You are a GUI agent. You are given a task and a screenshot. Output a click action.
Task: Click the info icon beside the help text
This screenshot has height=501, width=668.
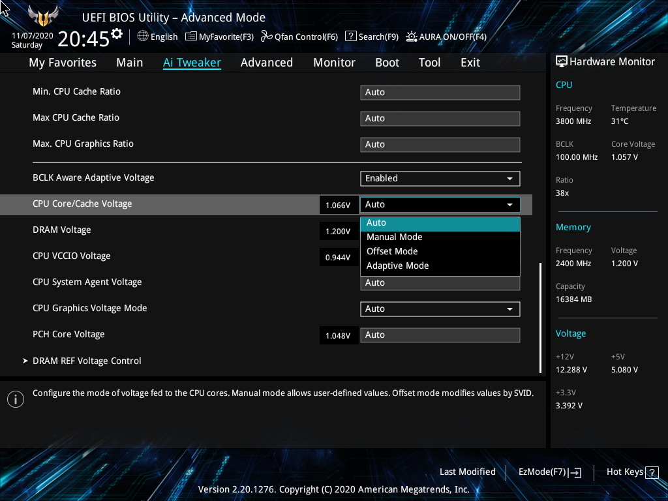click(15, 399)
